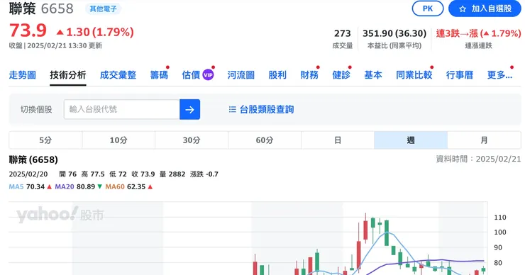
Task: Click the star icon in 加入自選股
Action: click(x=463, y=9)
